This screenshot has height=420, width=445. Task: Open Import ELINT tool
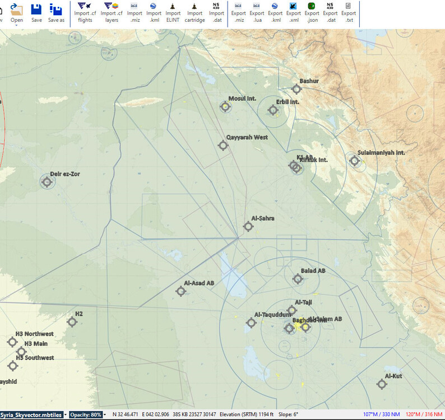tap(173, 13)
